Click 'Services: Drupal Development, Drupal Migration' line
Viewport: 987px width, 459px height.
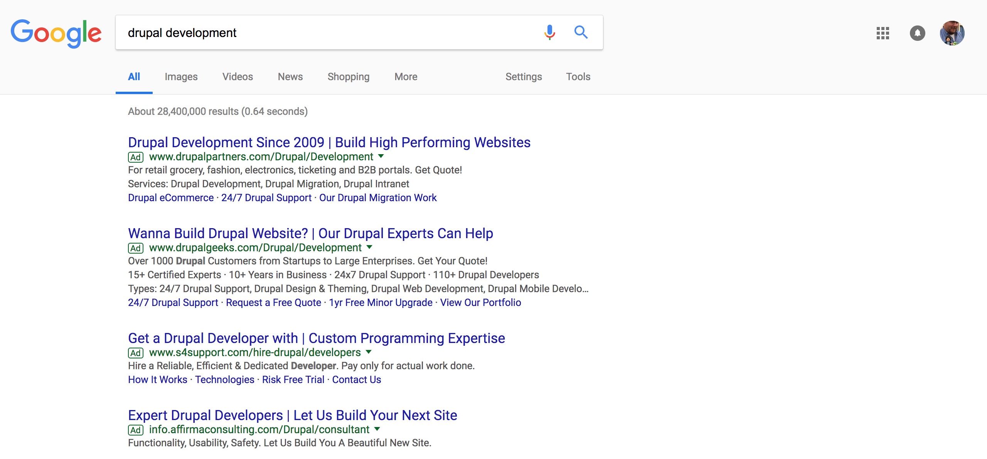click(269, 184)
